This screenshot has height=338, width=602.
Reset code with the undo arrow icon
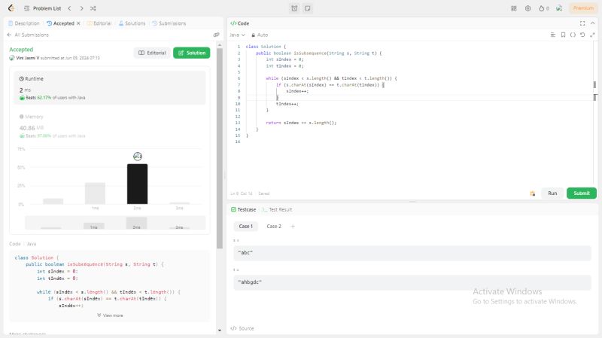coord(582,35)
